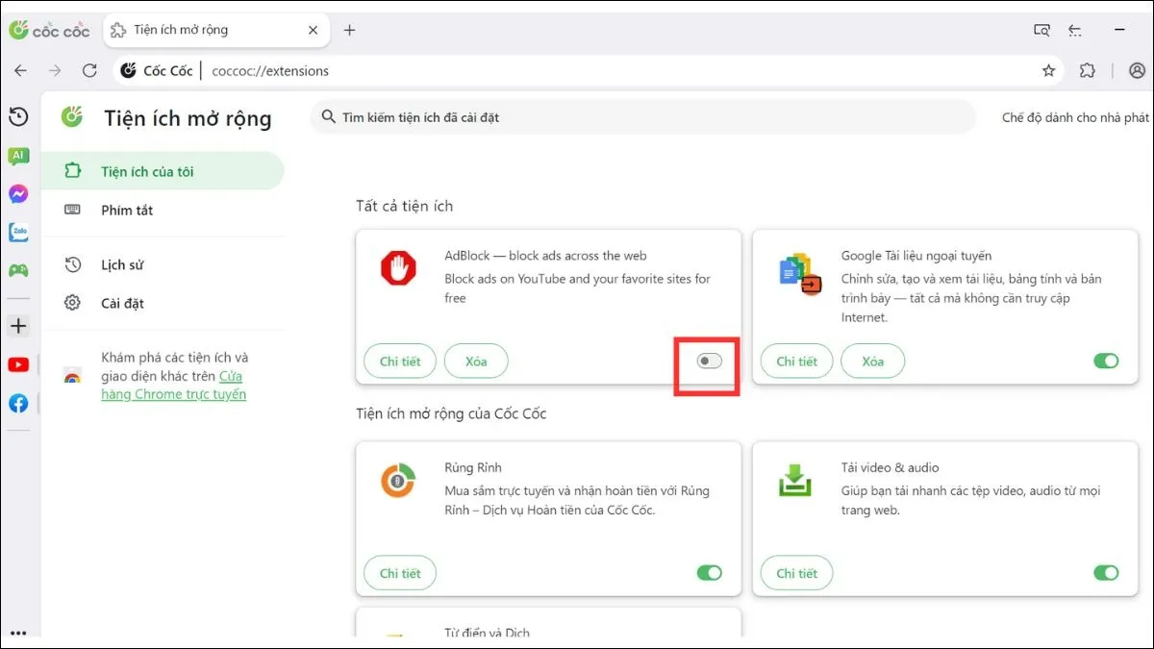1154x649 pixels.
Task: Open YouTube shortcut in the sidebar
Action: (18, 364)
